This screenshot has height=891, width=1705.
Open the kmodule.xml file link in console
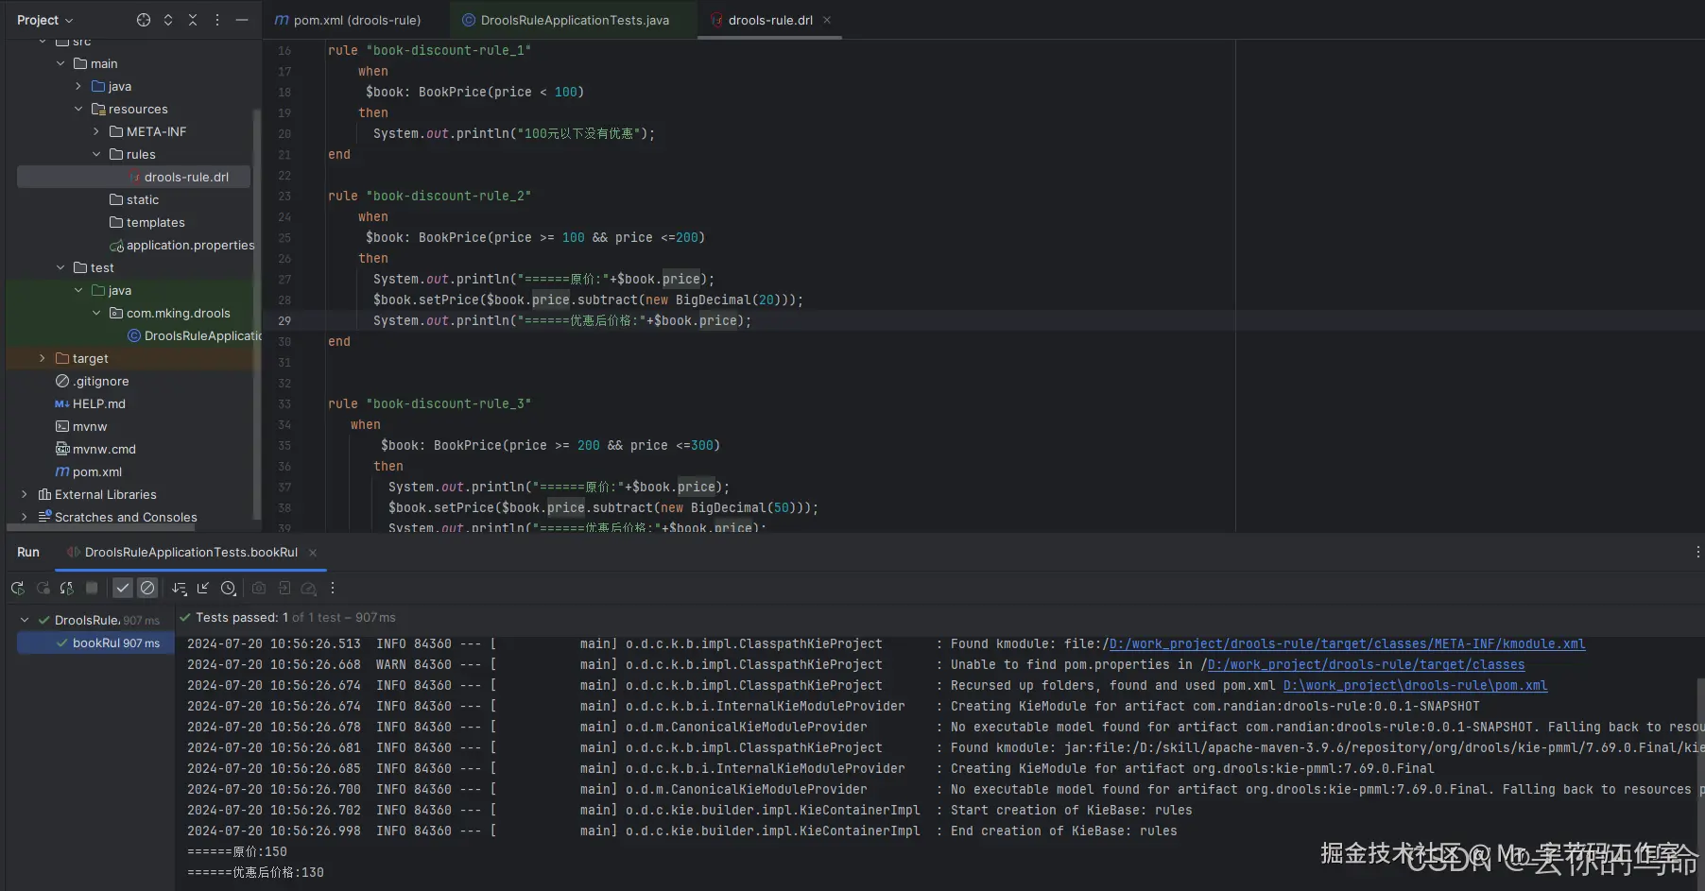click(x=1347, y=644)
